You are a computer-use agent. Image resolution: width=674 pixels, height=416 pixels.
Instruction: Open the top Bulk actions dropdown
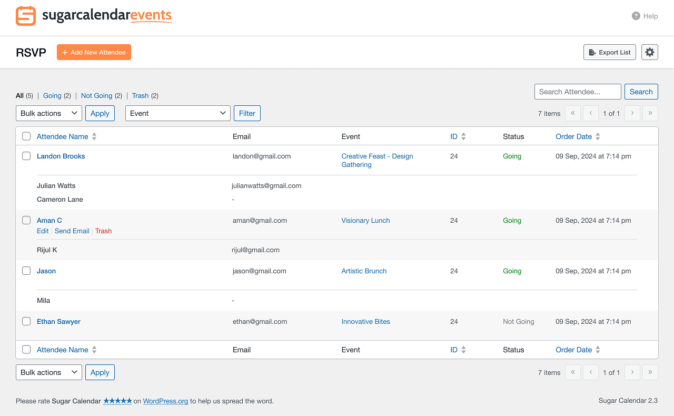pyautogui.click(x=49, y=113)
